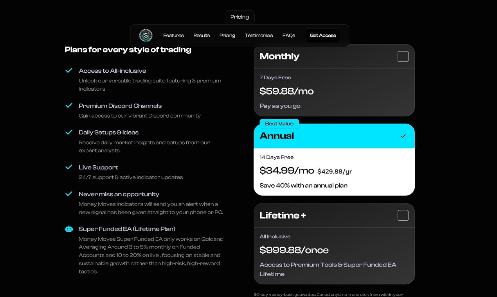Select the Annual plan header
Image resolution: width=497 pixels, height=297 pixels.
(334, 136)
